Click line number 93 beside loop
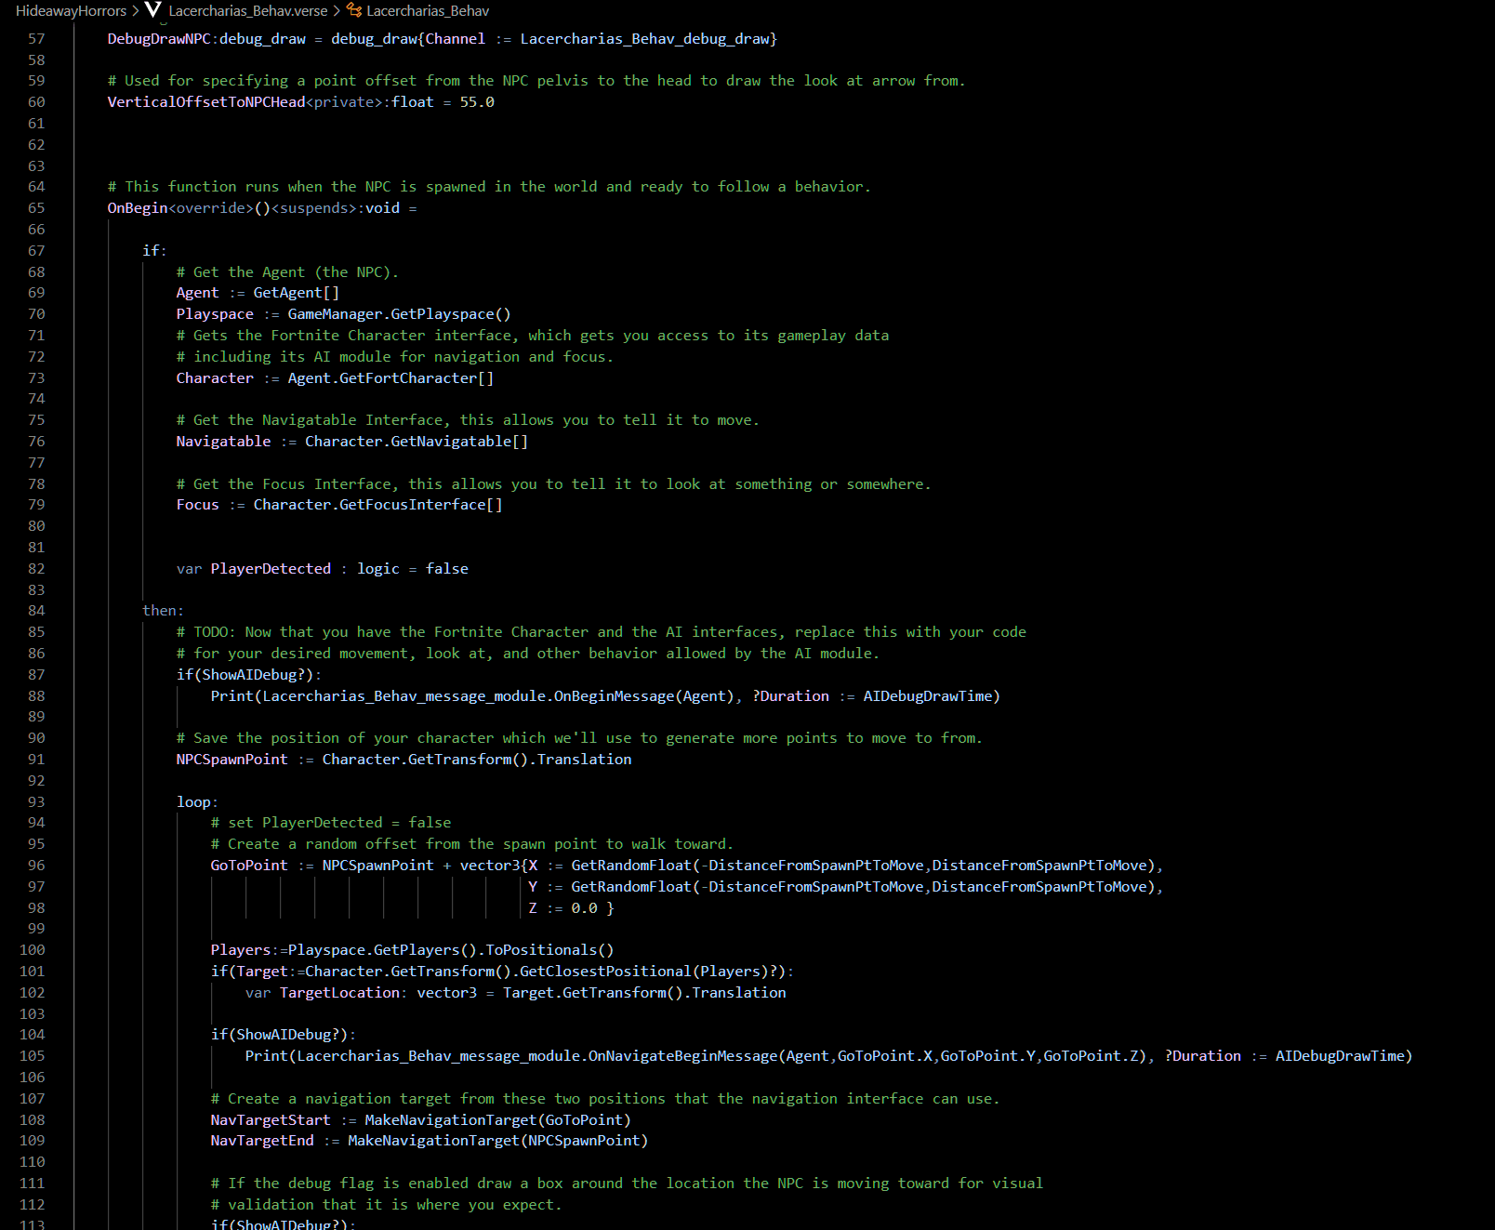This screenshot has height=1230, width=1495. (36, 802)
